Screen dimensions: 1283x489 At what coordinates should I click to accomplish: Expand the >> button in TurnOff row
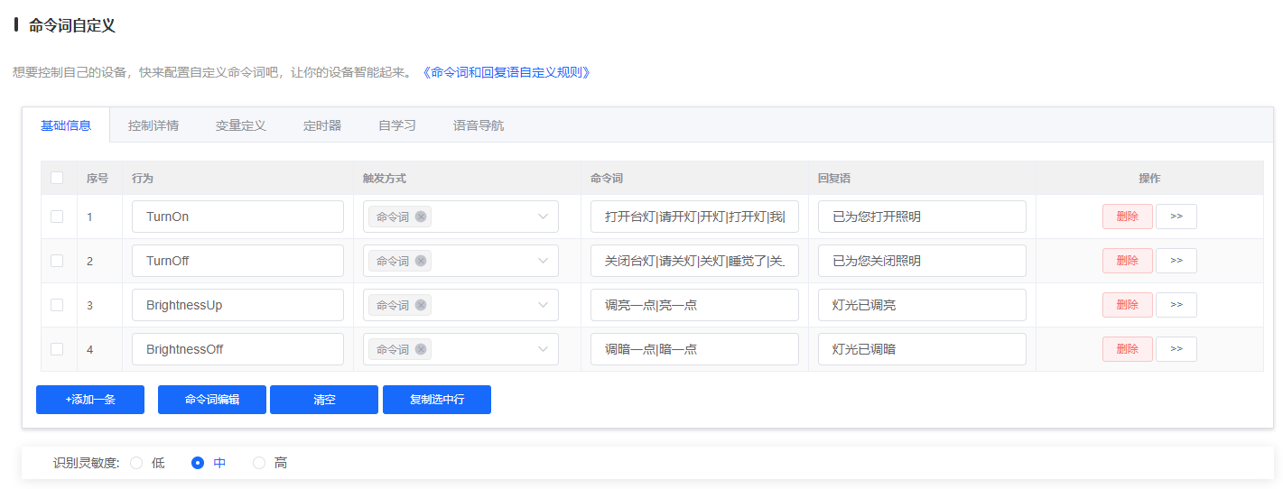1176,261
